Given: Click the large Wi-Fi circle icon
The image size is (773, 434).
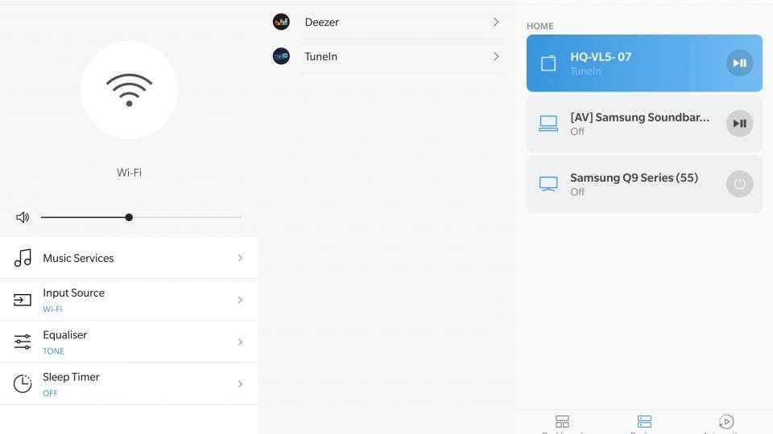Looking at the screenshot, I should pyautogui.click(x=129, y=89).
